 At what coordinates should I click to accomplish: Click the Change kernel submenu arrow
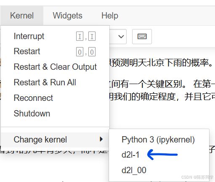pos(101,139)
